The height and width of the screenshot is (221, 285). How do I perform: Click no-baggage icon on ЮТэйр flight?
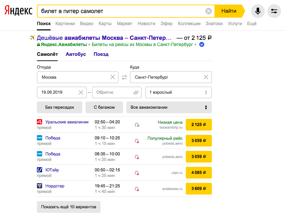[137, 173]
